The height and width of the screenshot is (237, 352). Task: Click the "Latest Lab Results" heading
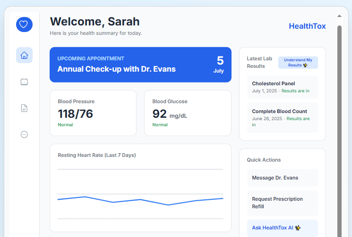[259, 62]
